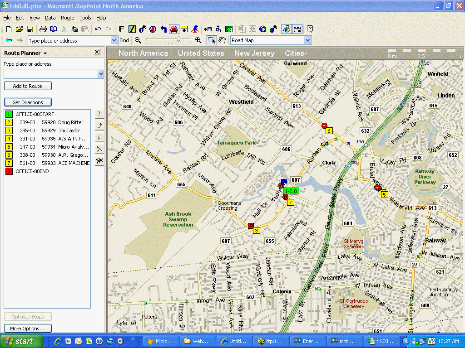Open the Territories green map icon
The width and height of the screenshot is (465, 348).
tap(229, 29)
